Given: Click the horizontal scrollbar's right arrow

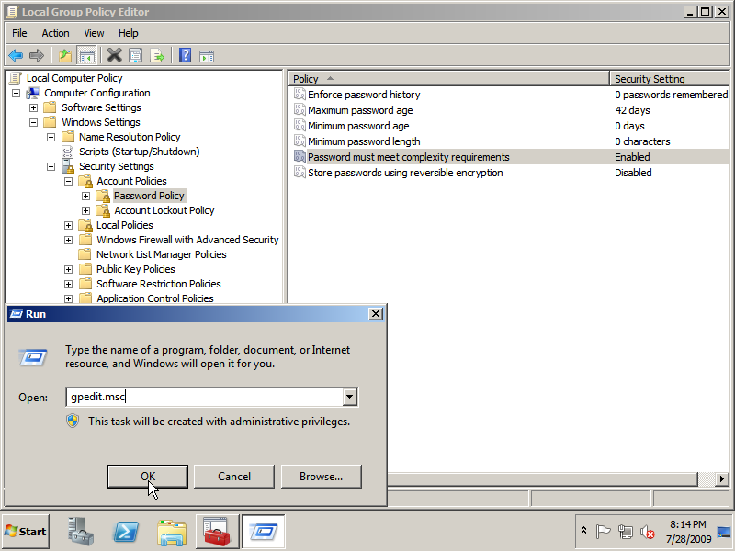Looking at the screenshot, I should tap(721, 478).
